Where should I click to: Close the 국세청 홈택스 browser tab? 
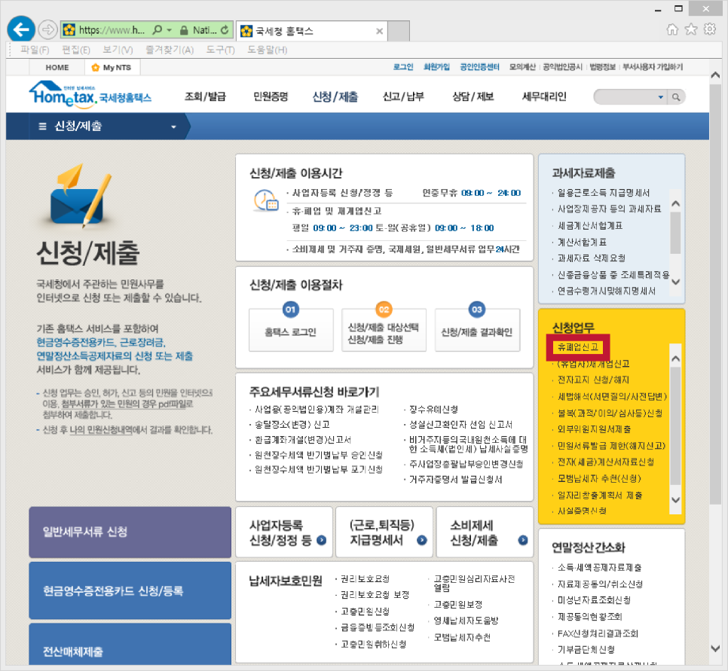[x=379, y=31]
